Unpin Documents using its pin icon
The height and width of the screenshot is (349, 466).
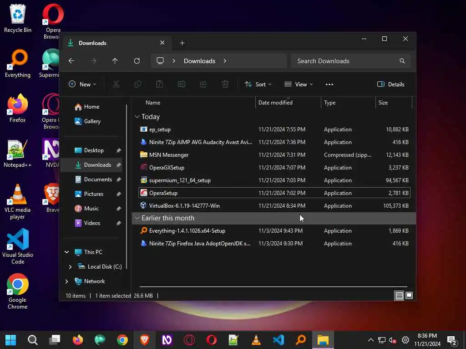click(x=119, y=179)
